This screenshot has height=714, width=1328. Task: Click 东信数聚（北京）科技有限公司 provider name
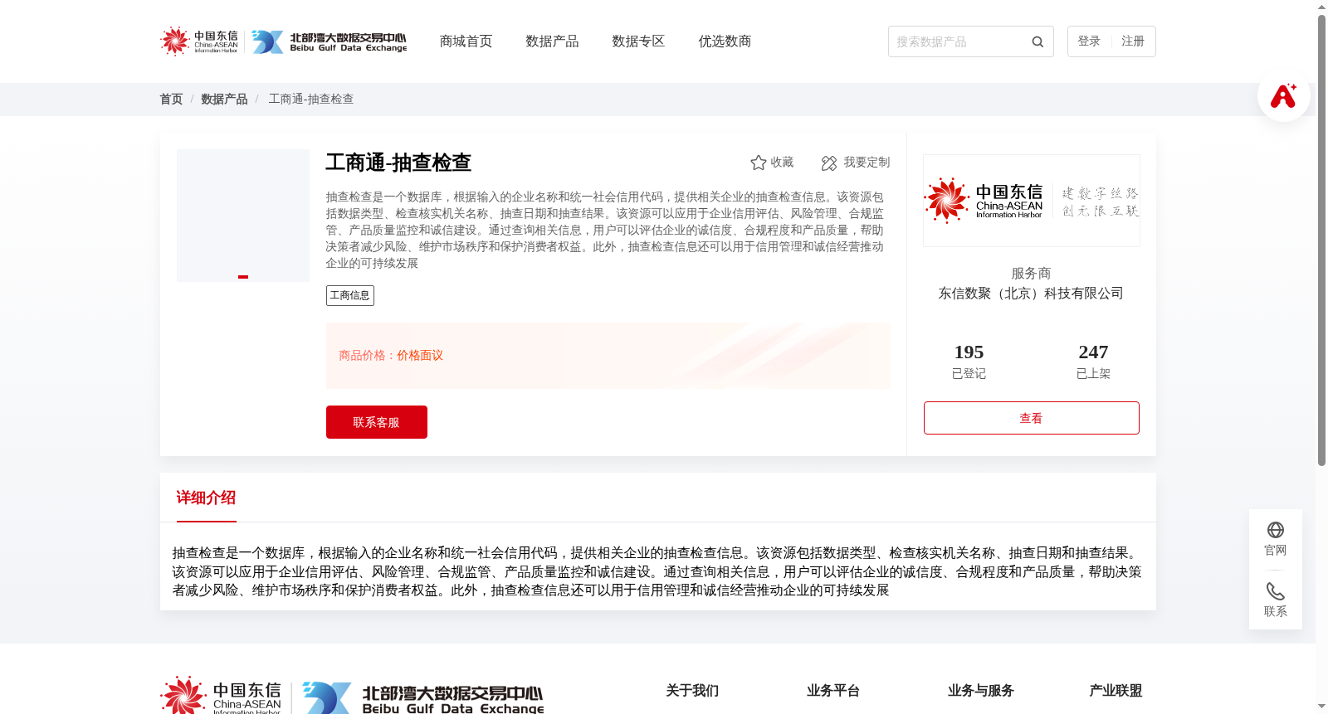[x=1031, y=294]
